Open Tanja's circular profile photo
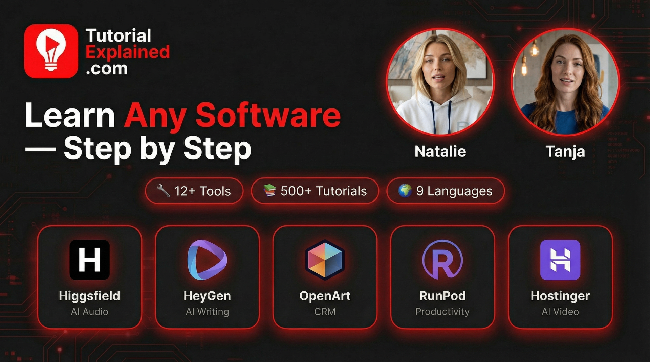 click(x=565, y=82)
